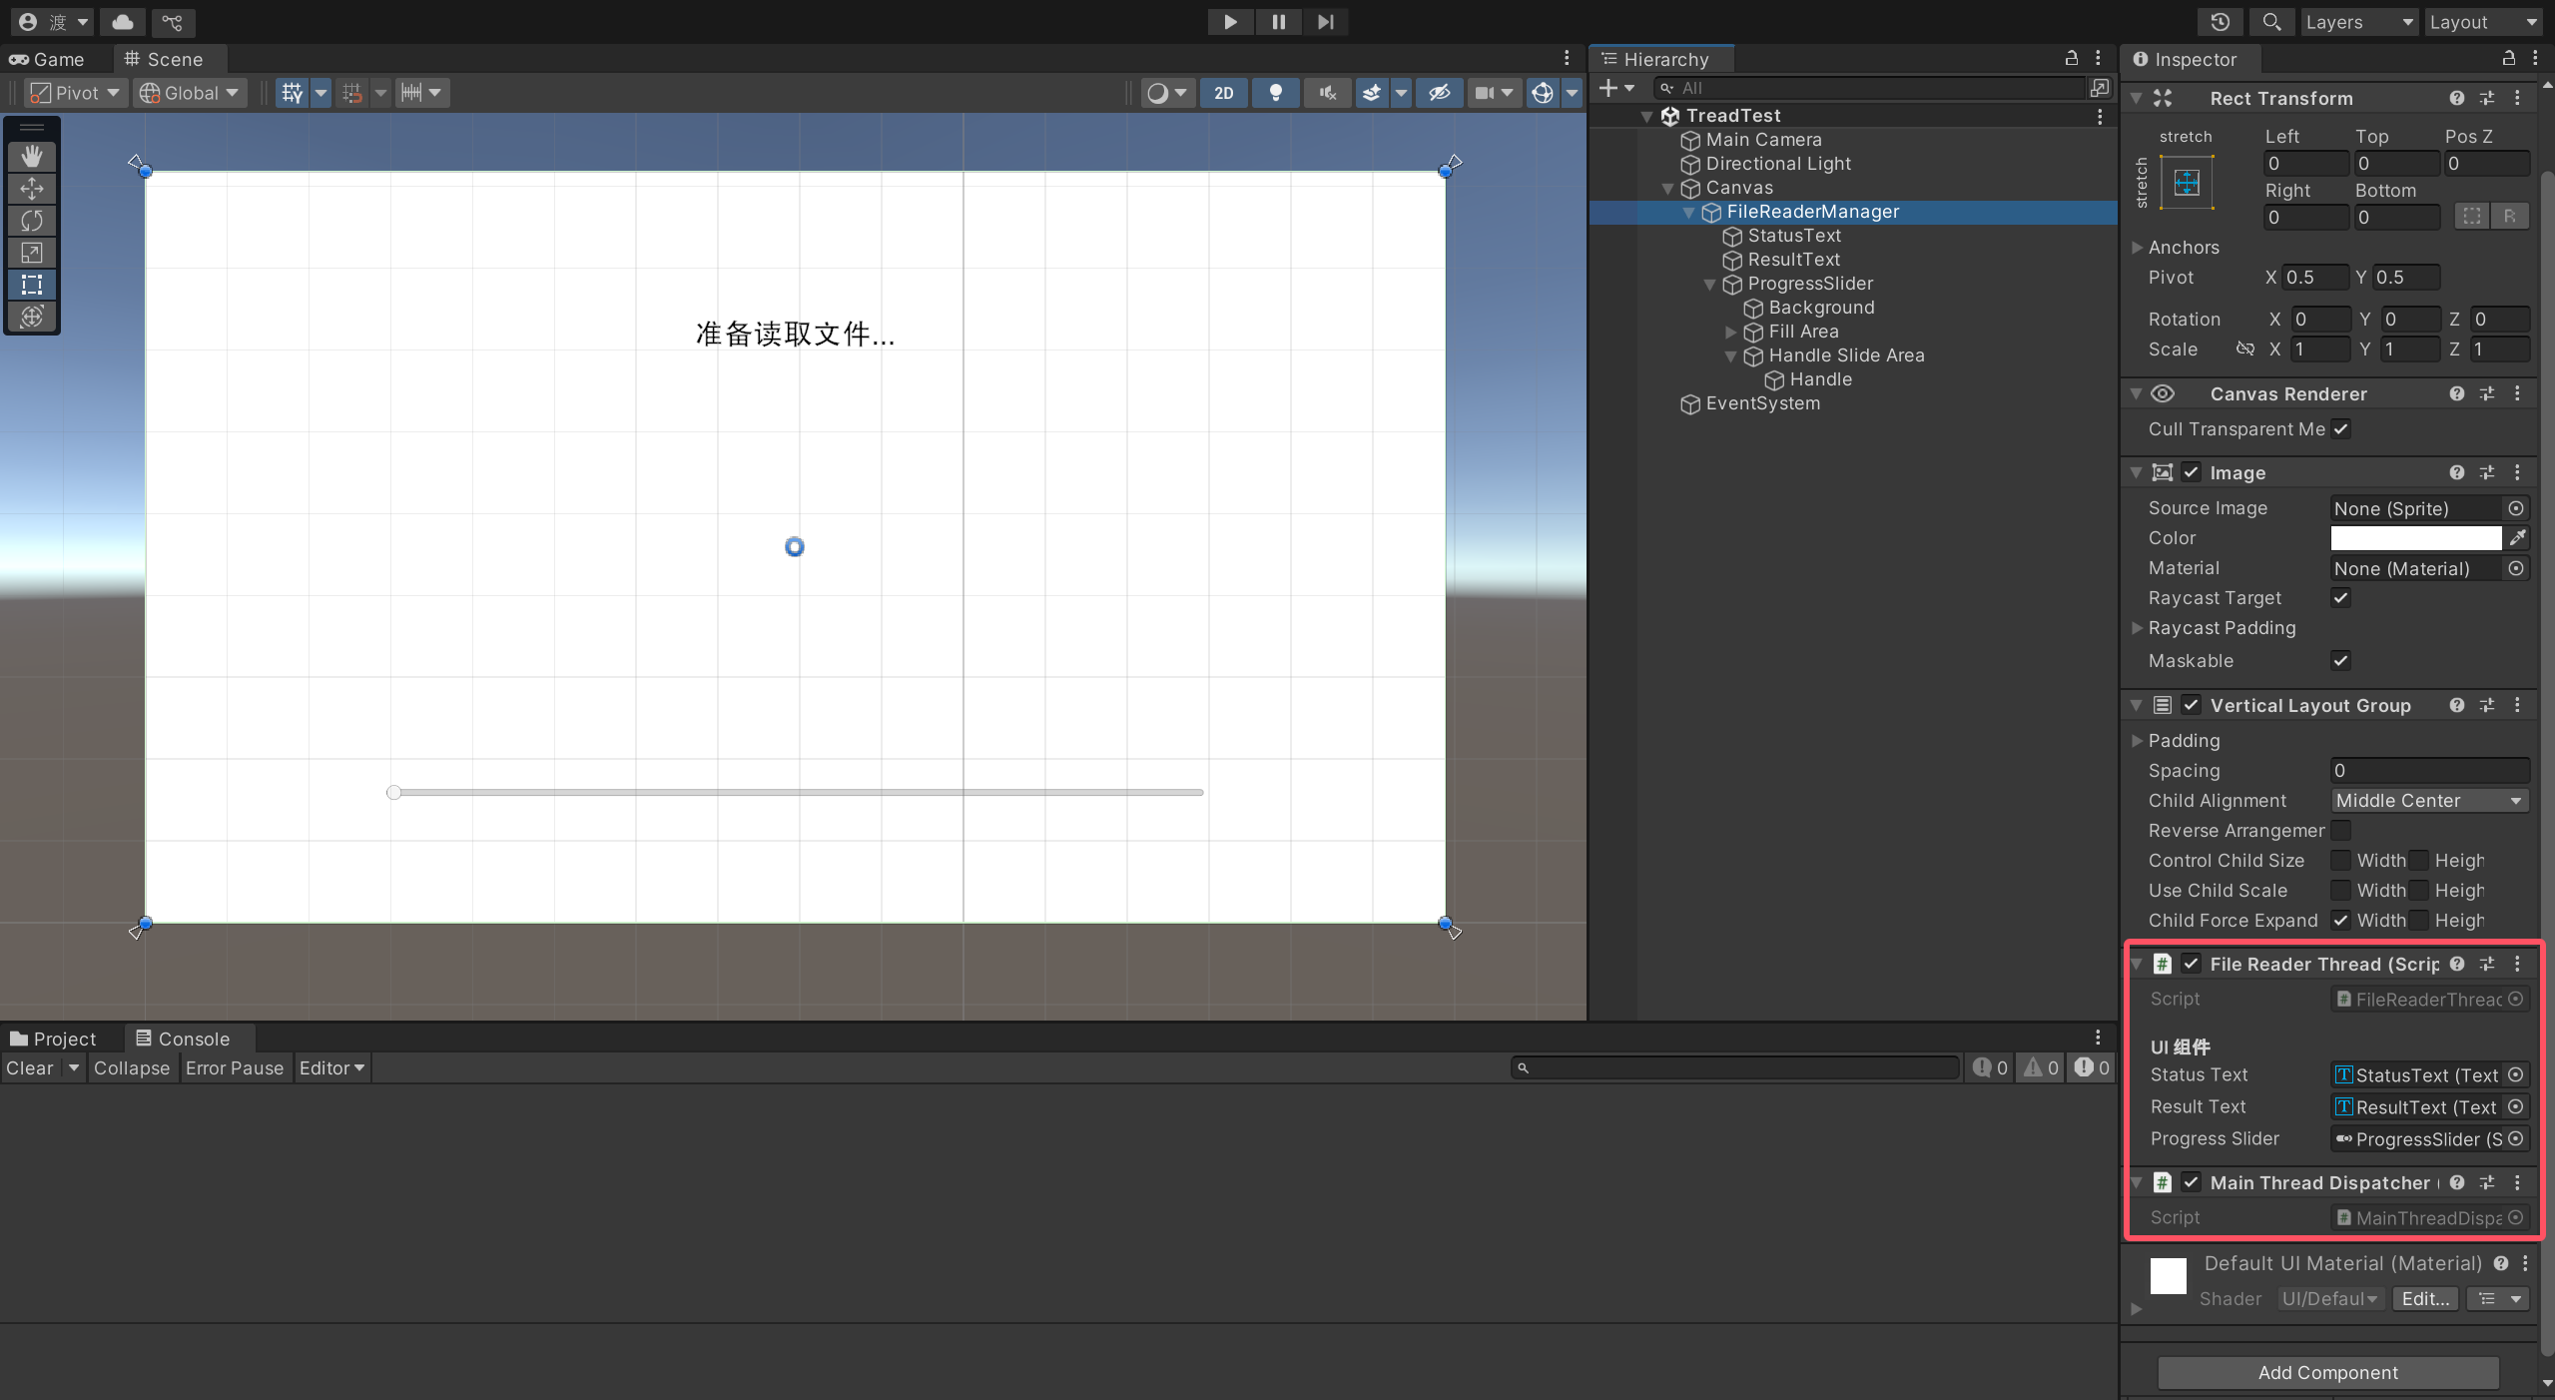
Task: Open Child Alignment Middle Center dropdown
Action: (2429, 800)
